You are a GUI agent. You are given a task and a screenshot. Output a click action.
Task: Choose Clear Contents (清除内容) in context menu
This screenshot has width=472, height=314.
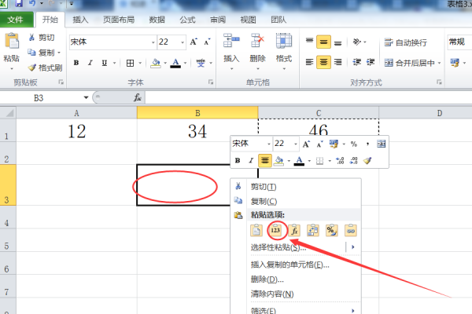(x=296, y=294)
